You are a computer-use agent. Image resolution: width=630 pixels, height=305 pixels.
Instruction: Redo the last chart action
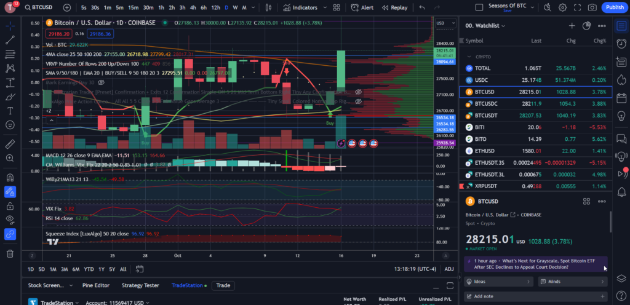(436, 7)
